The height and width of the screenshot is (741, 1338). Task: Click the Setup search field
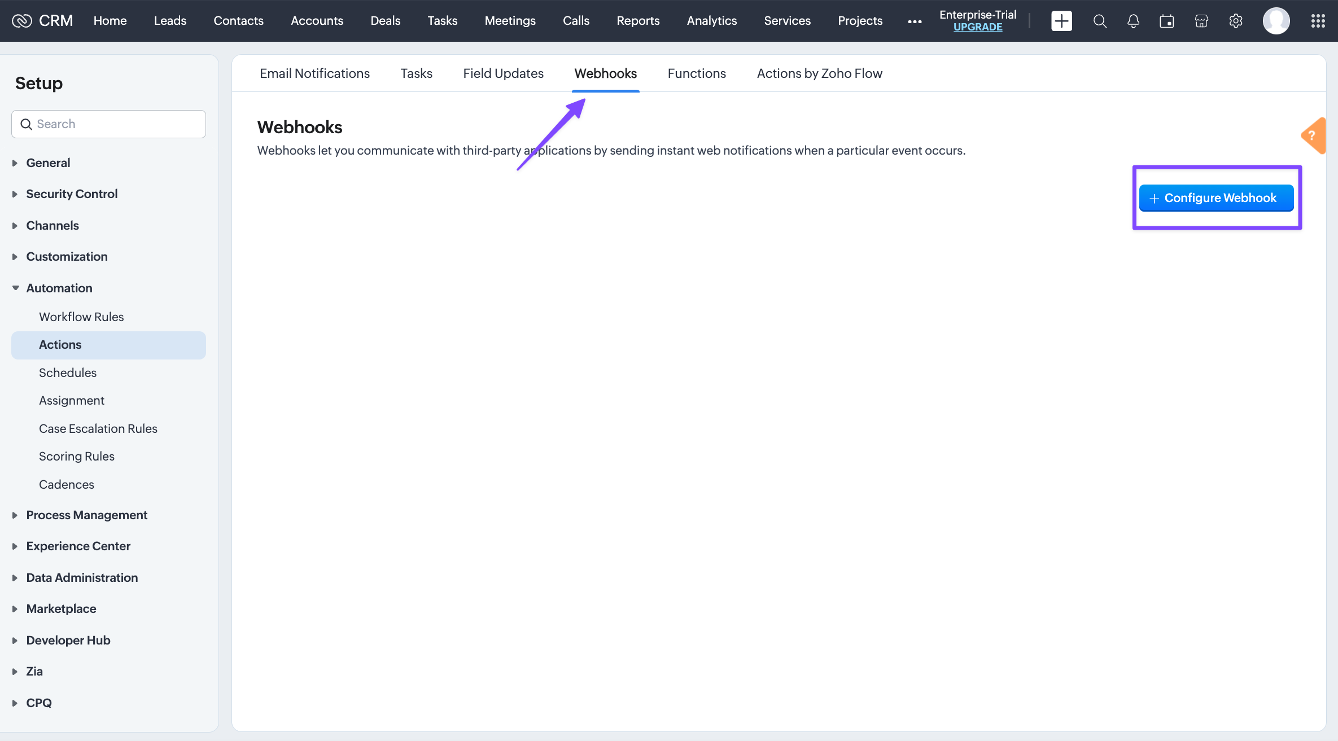tap(108, 124)
